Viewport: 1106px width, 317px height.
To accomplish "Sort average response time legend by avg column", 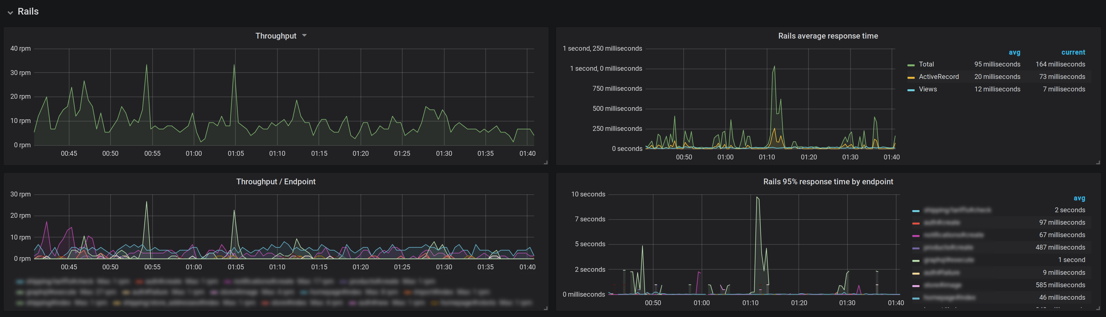I will pyautogui.click(x=1014, y=52).
